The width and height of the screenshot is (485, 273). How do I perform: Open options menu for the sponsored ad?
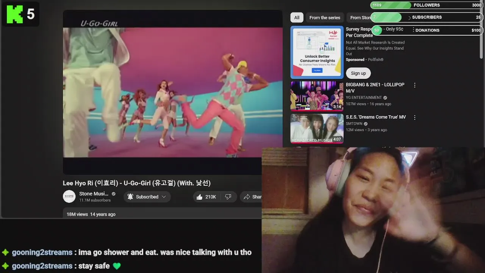click(x=413, y=30)
